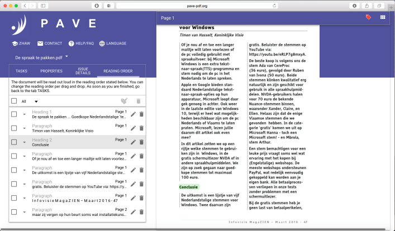395x231 pixels.
Task: Edit the Heading 2 Conclusie row
Action: click(x=133, y=142)
